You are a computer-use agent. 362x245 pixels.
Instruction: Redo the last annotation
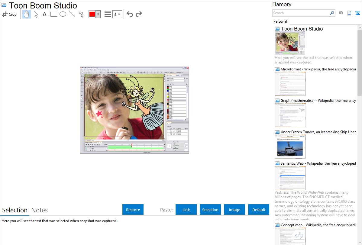(x=139, y=14)
